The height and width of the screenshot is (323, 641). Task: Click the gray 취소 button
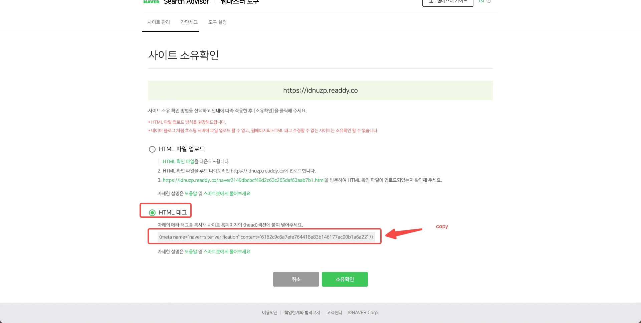(296, 279)
